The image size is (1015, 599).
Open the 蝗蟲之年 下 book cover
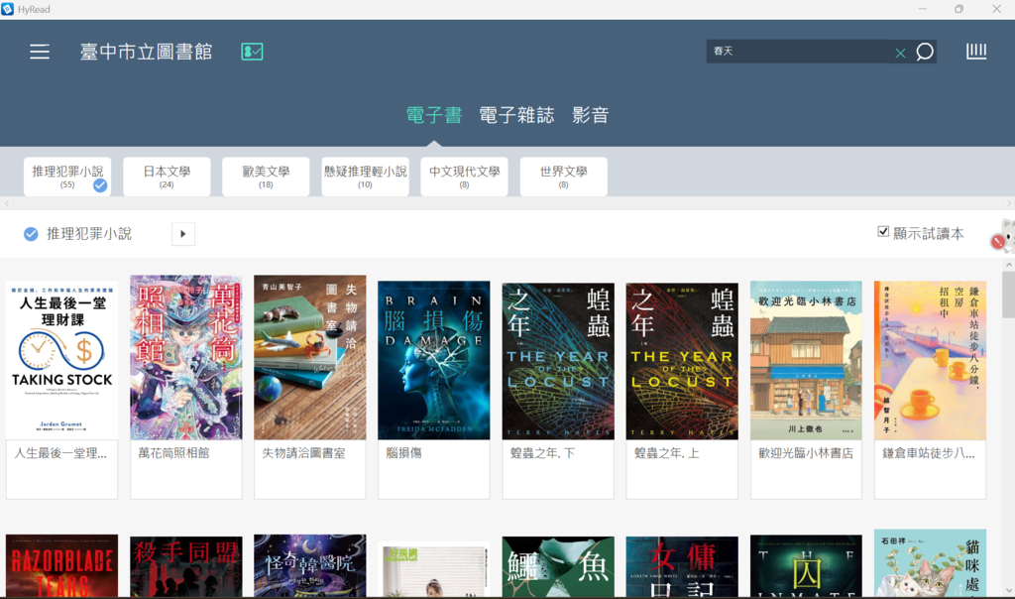558,361
